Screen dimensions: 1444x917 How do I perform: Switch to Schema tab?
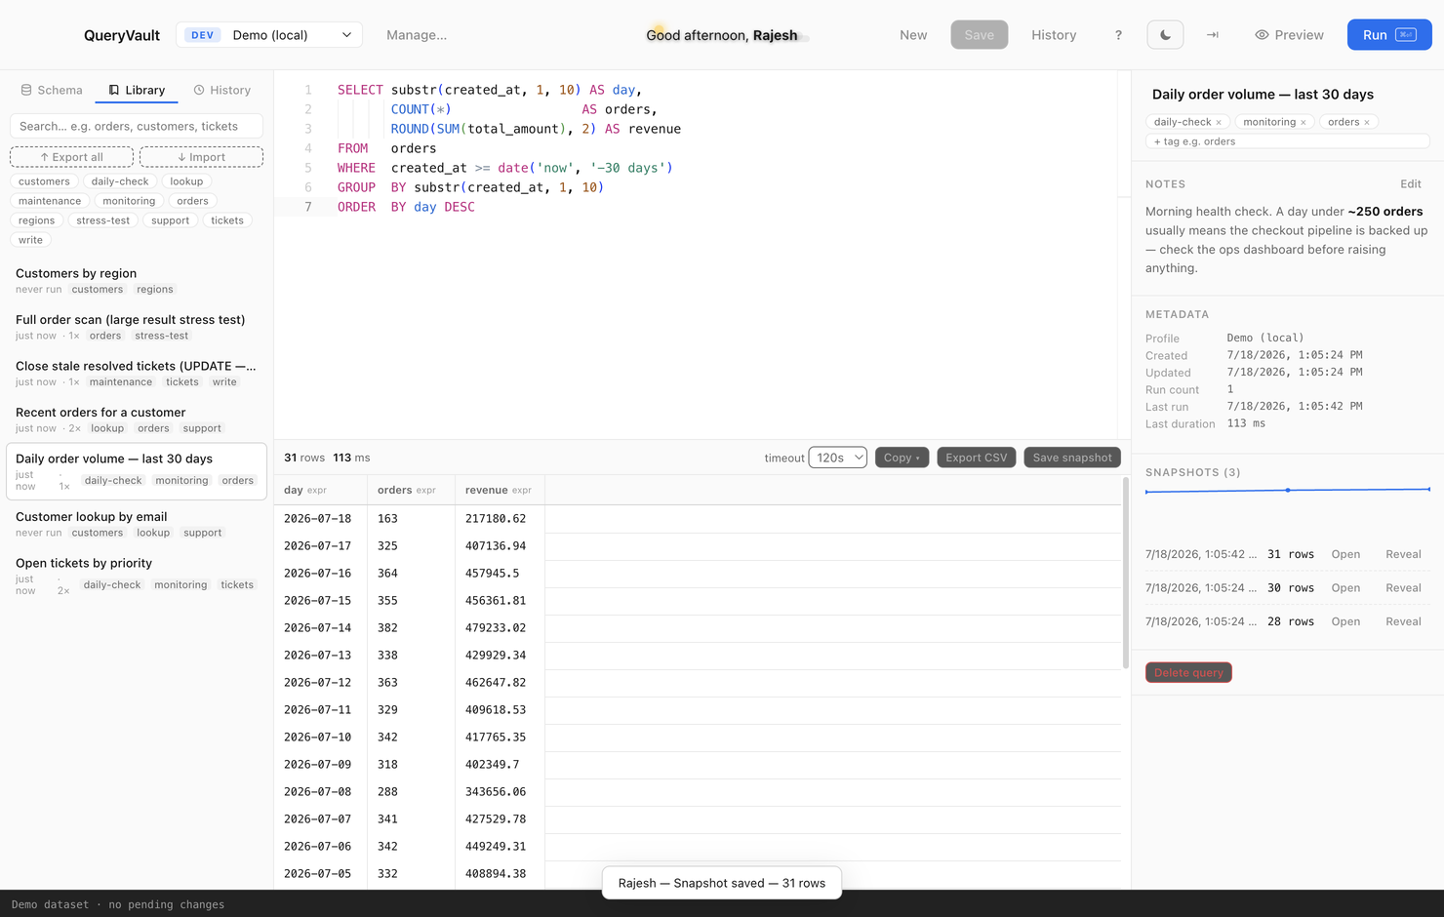pyautogui.click(x=52, y=90)
